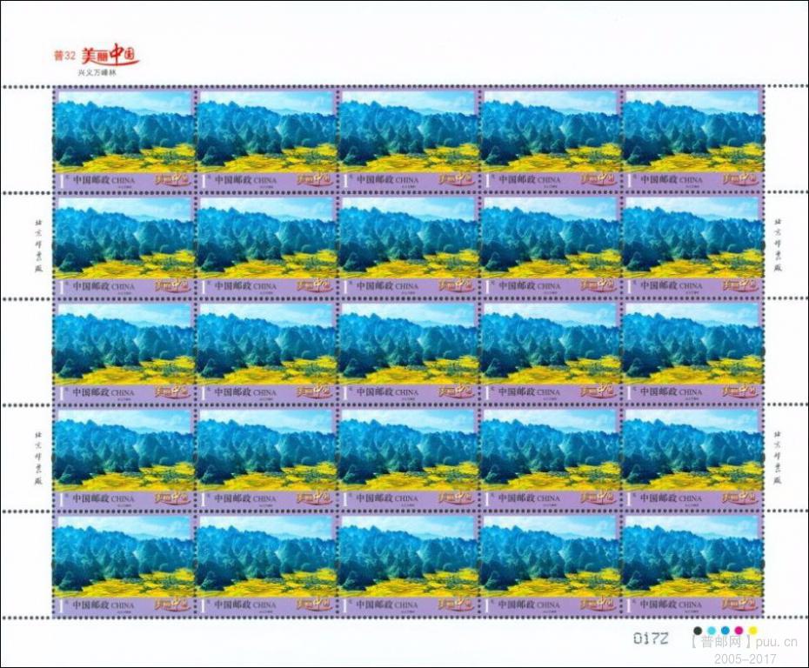Click the magenta registration dot
Viewport: 809px width, 668px height.
click(x=739, y=630)
